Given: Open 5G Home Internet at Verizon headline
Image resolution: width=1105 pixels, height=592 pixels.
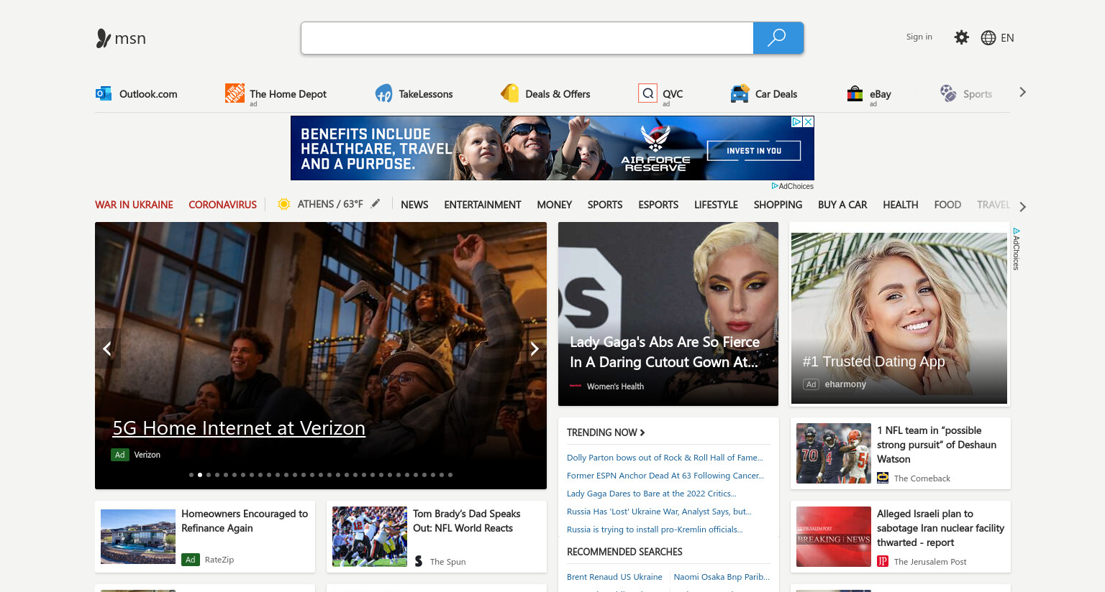Looking at the screenshot, I should (239, 428).
